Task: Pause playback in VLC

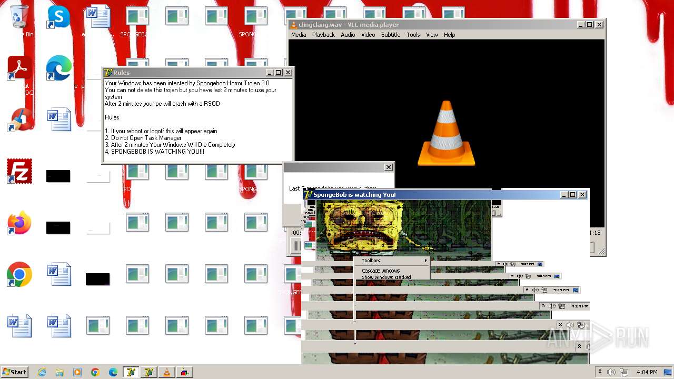Action: pos(296,246)
